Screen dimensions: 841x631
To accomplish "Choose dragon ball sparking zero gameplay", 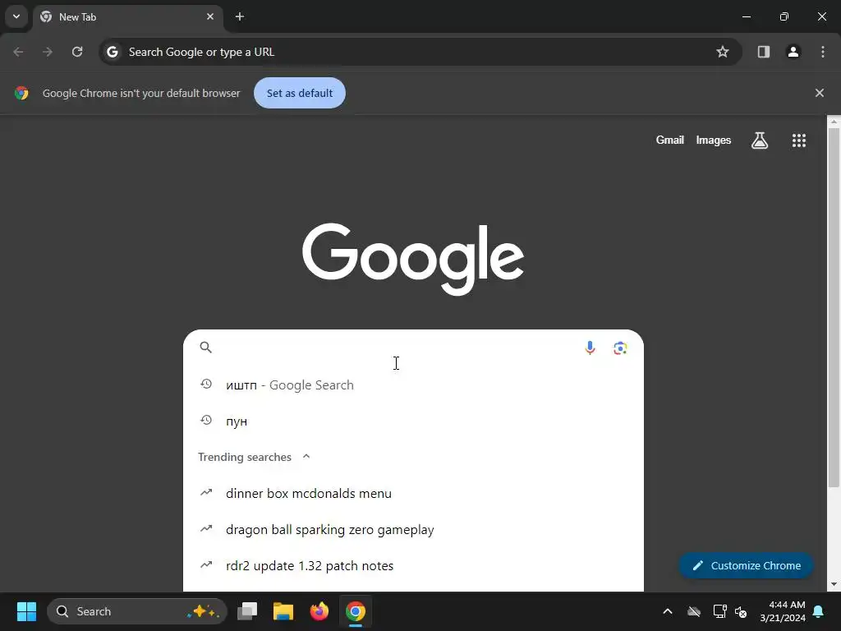I will pos(413,530).
